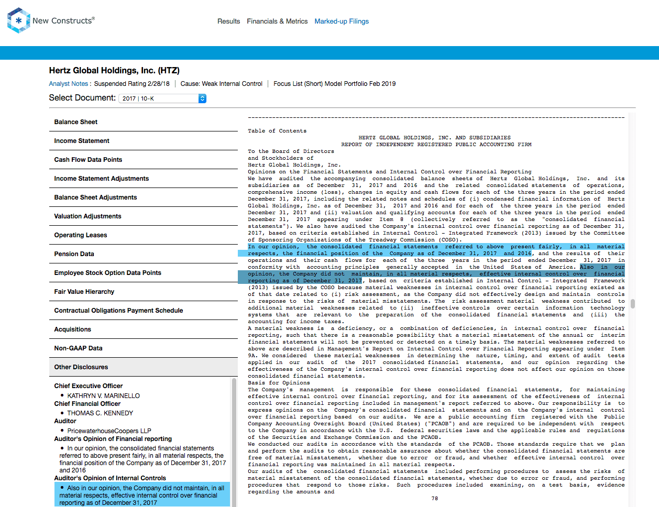Open the Results menu
This screenshot has height=507, width=659.
tap(228, 21)
